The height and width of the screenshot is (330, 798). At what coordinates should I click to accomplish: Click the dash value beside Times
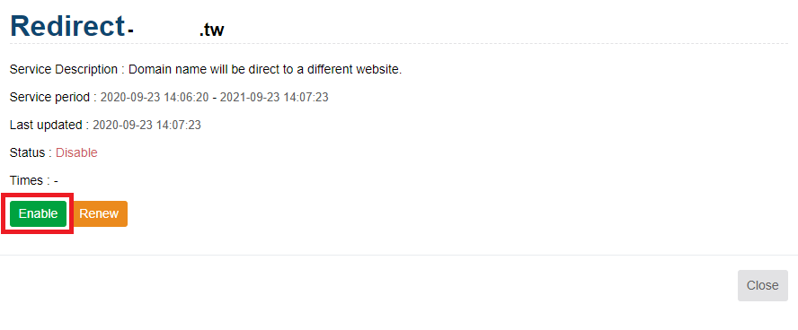[x=56, y=181]
